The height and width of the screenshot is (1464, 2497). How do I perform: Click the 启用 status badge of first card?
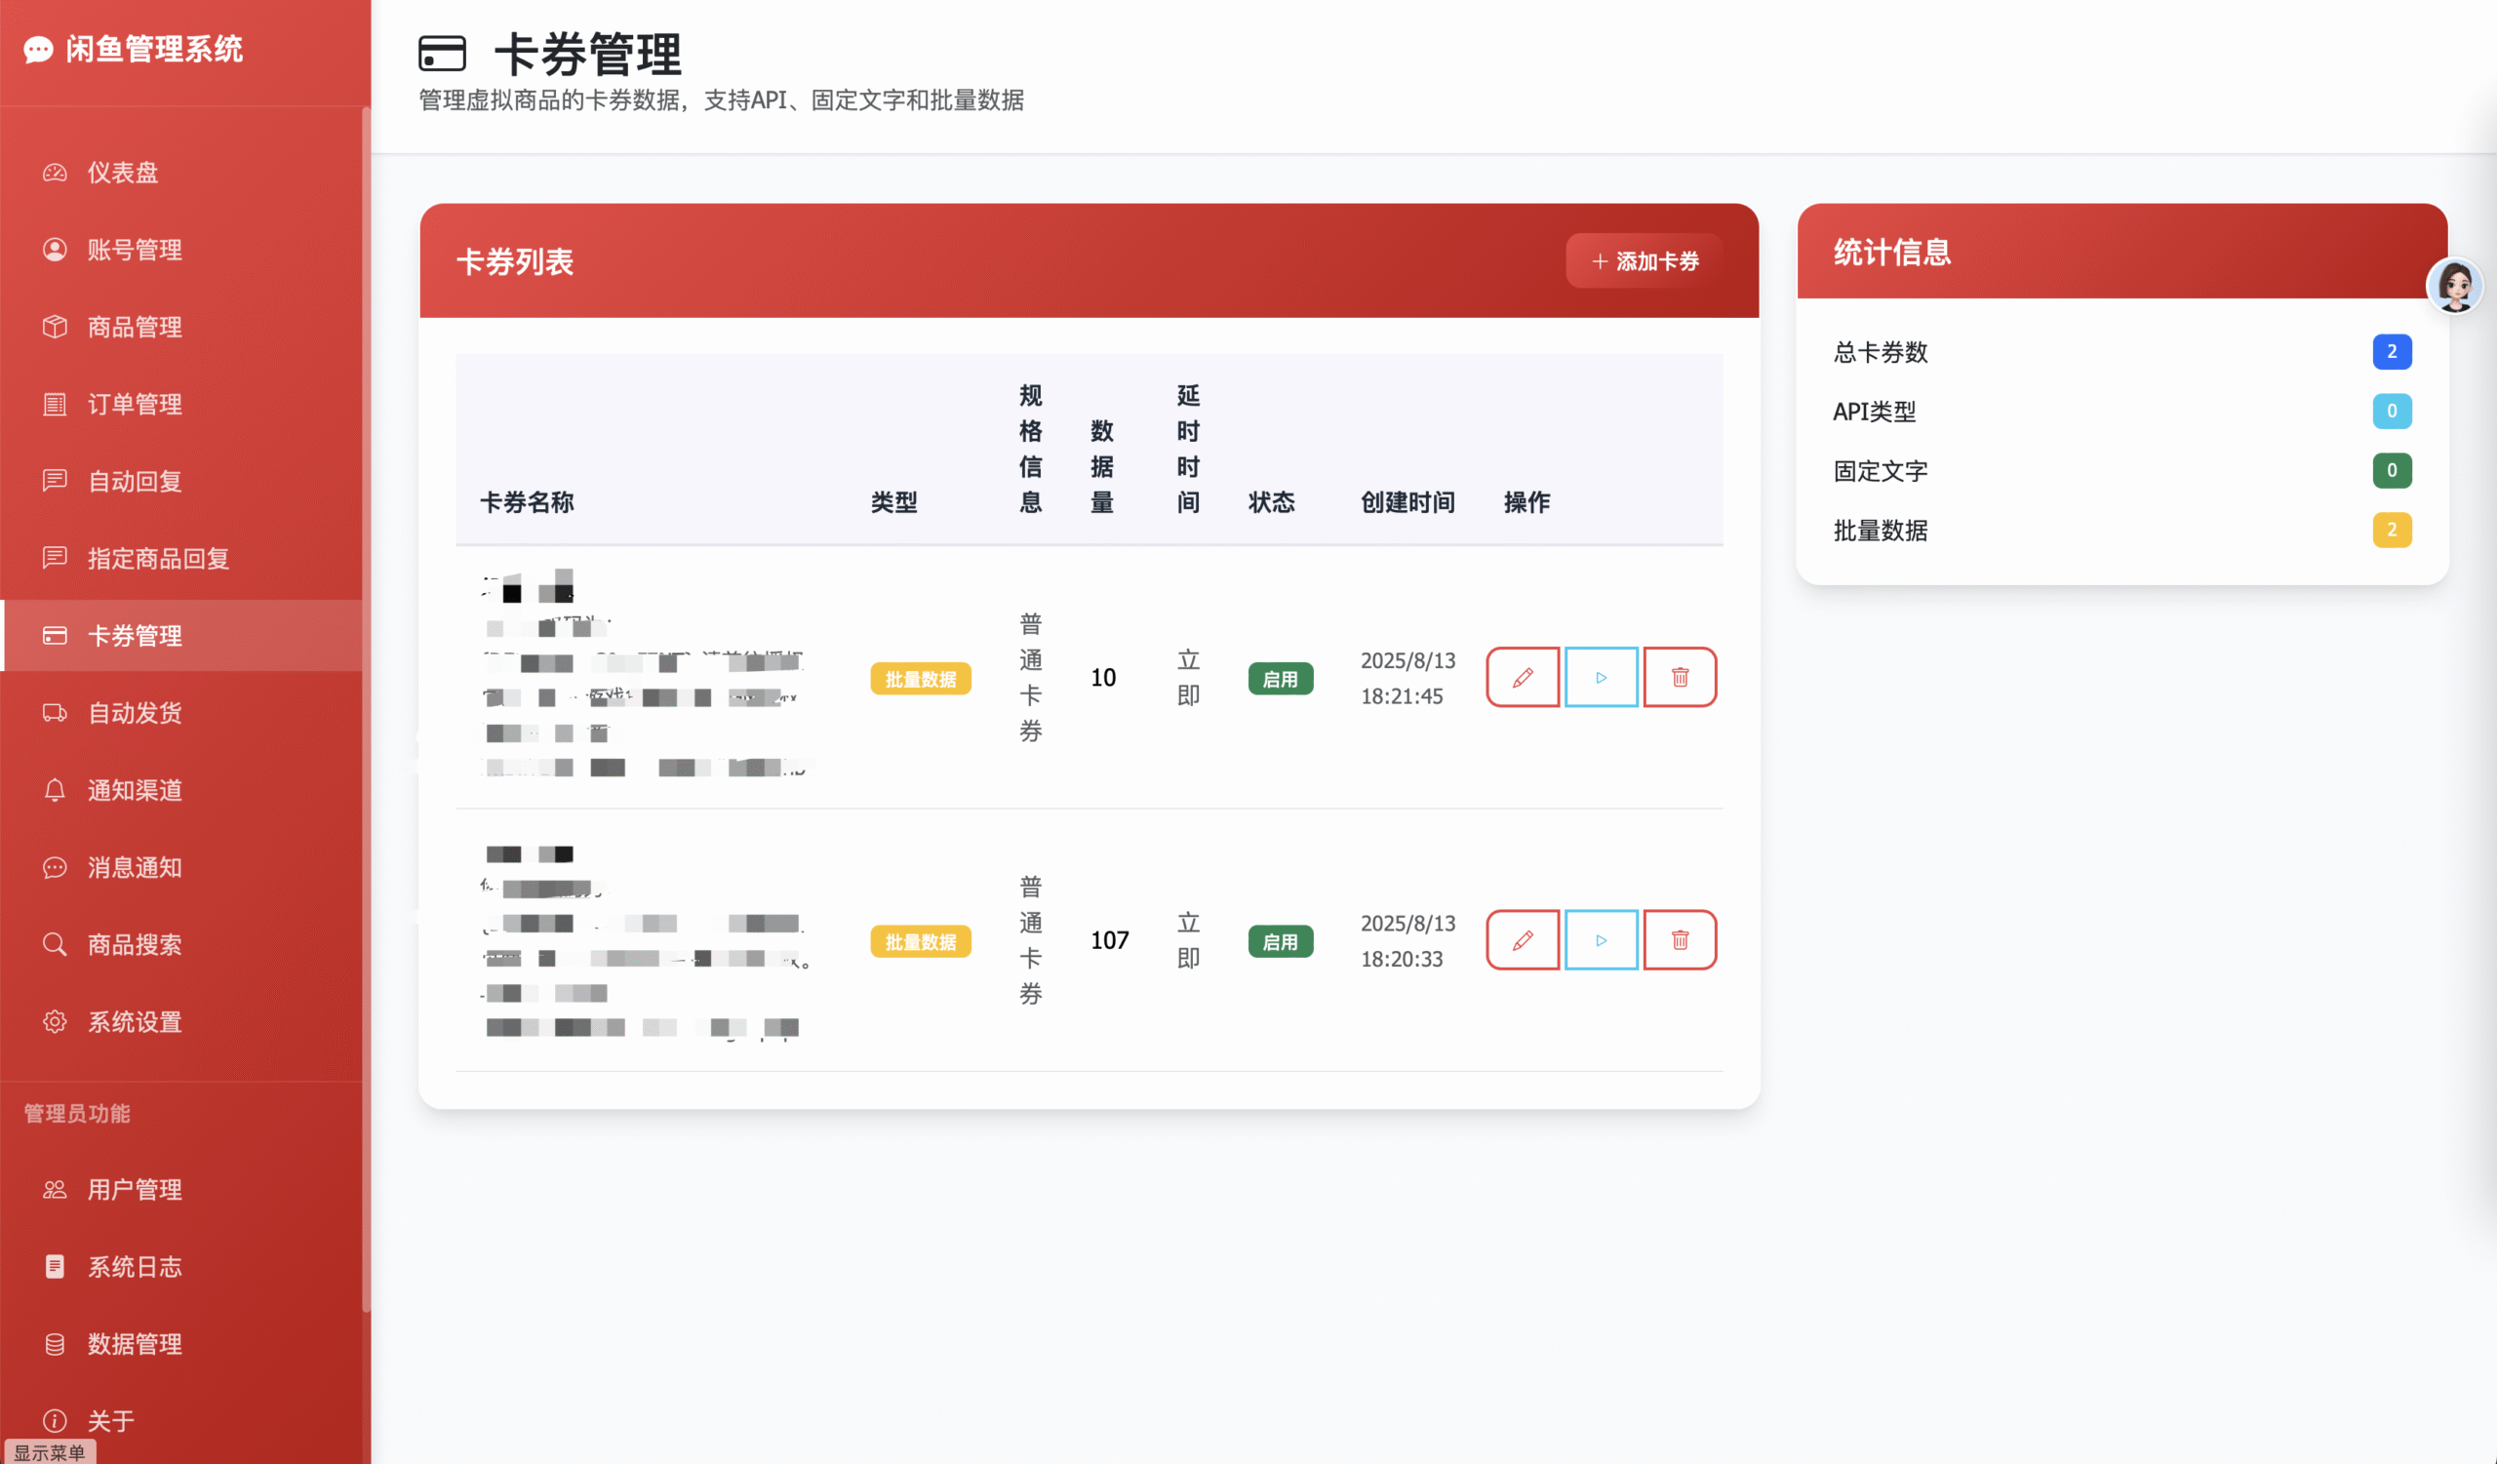coord(1281,680)
